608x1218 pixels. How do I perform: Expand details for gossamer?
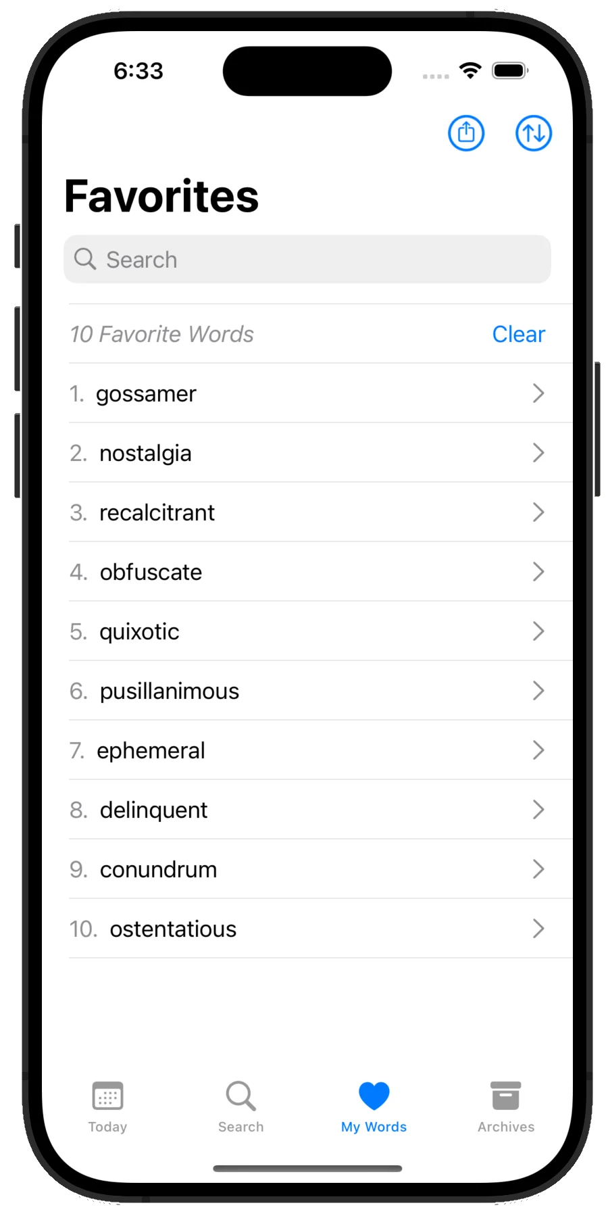pos(538,393)
